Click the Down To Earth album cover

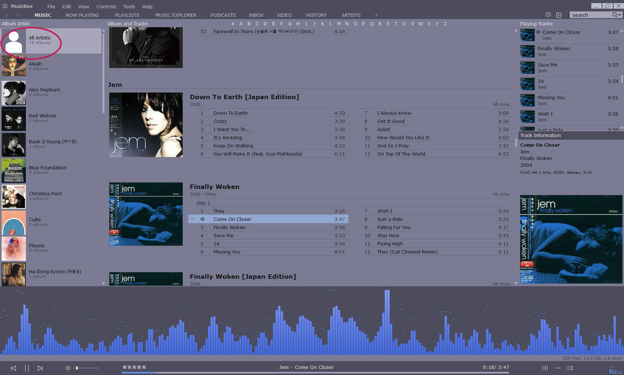click(146, 125)
